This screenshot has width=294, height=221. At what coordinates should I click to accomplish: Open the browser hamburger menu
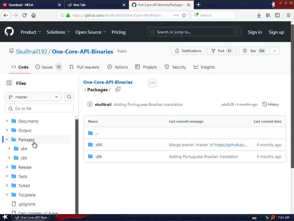[x=289, y=15]
